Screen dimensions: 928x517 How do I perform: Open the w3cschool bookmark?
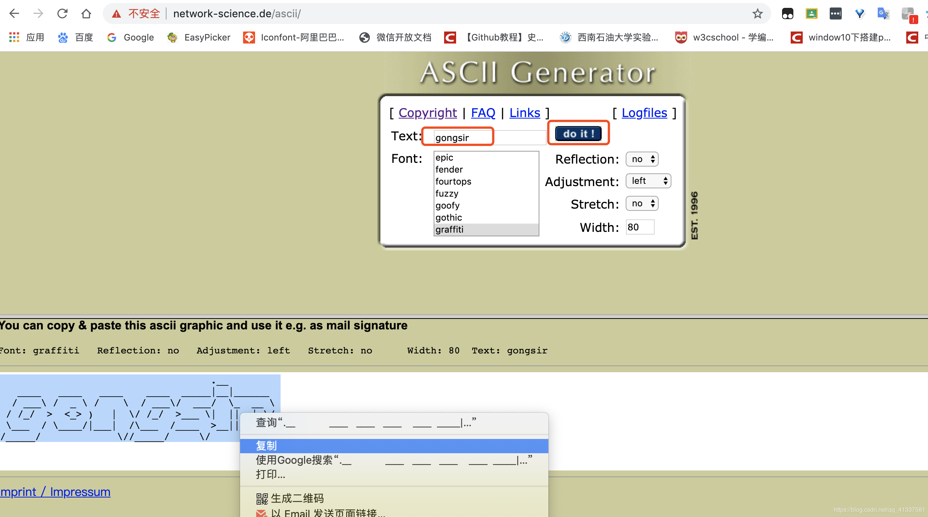point(724,37)
